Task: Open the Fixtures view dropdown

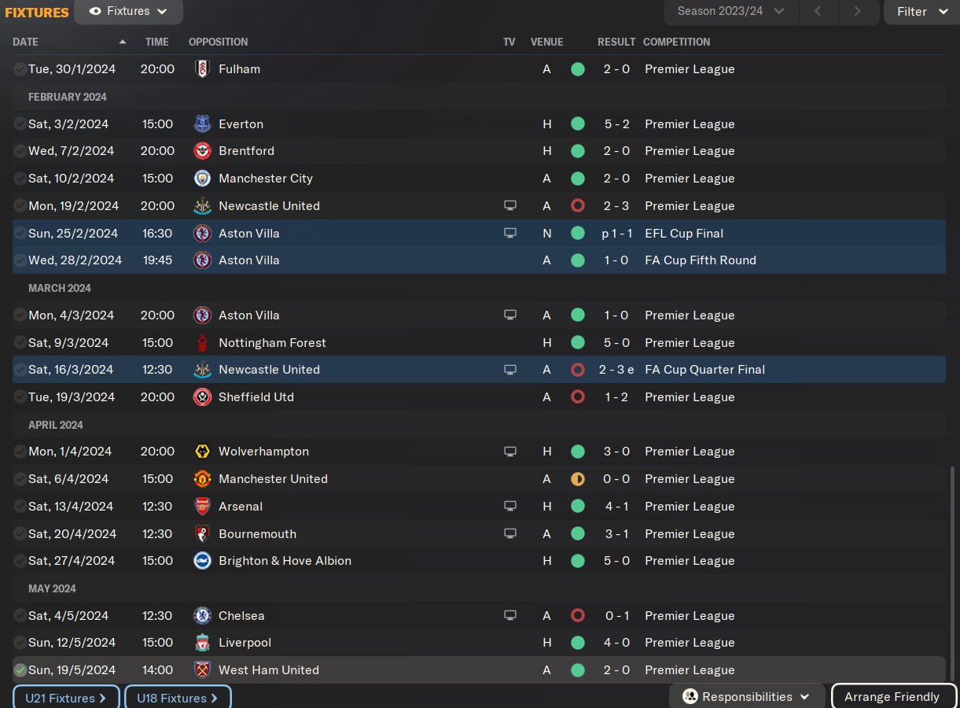Action: (128, 12)
